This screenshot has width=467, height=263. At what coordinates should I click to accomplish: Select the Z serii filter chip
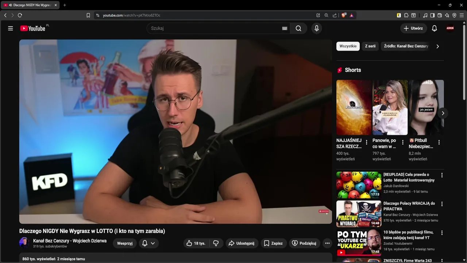click(x=370, y=46)
